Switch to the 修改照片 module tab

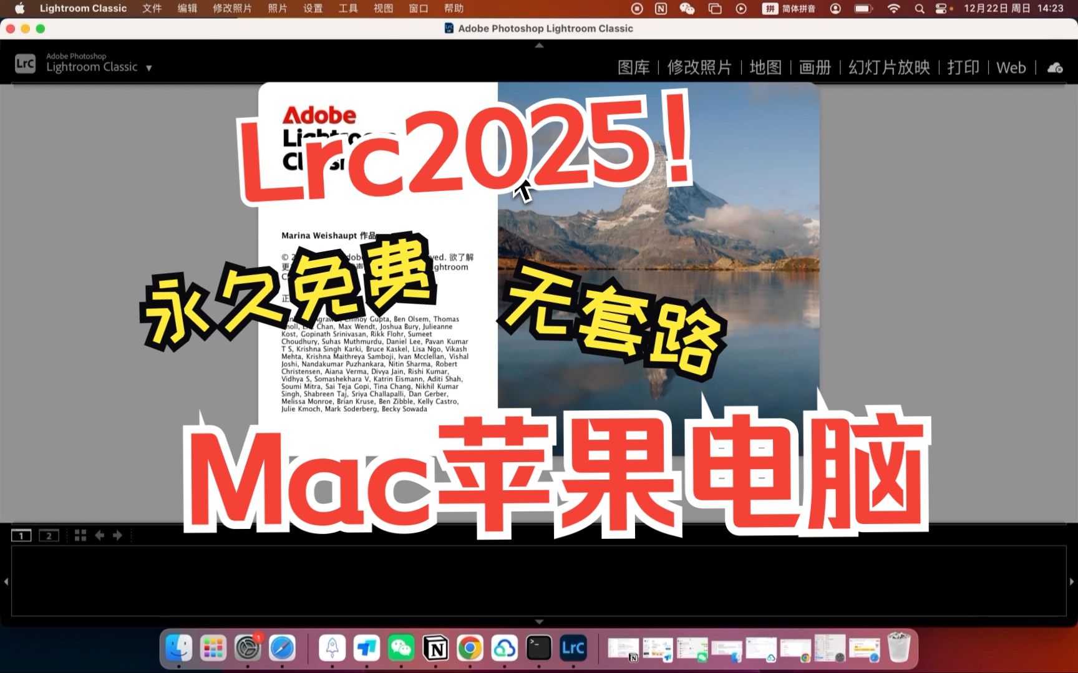pyautogui.click(x=699, y=67)
